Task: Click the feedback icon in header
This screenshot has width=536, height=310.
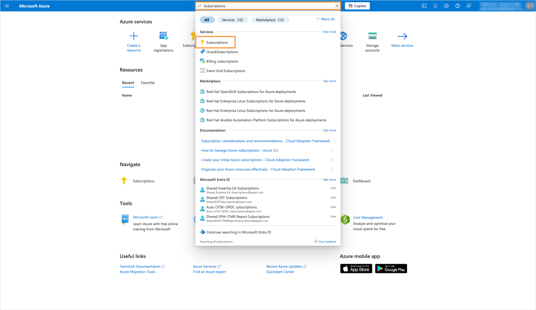Action: (x=469, y=6)
